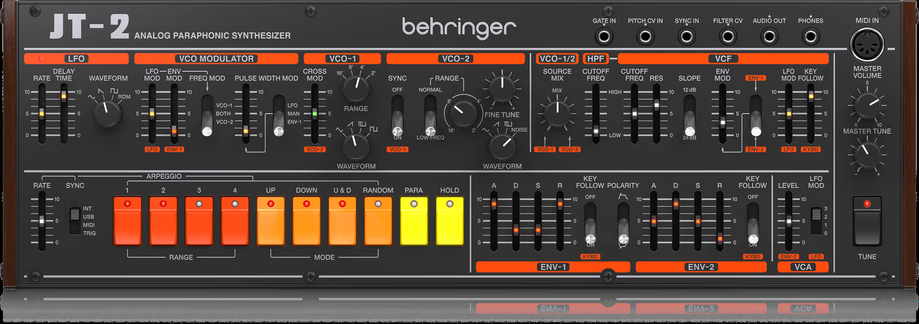The height and width of the screenshot is (324, 919).
Task: Change the VCA LFO mod level selector
Action: [x=816, y=220]
